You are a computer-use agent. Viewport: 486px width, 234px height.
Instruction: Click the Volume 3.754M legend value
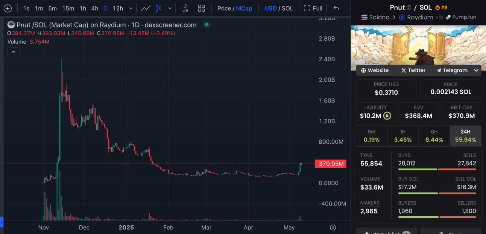tap(39, 42)
